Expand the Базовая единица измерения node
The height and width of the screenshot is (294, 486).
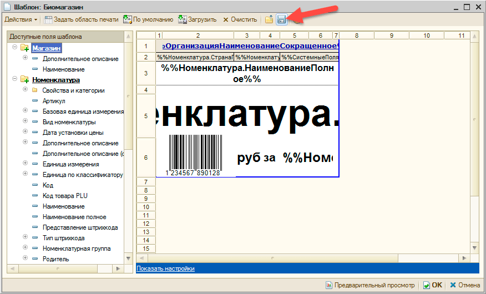pyautogui.click(x=25, y=110)
